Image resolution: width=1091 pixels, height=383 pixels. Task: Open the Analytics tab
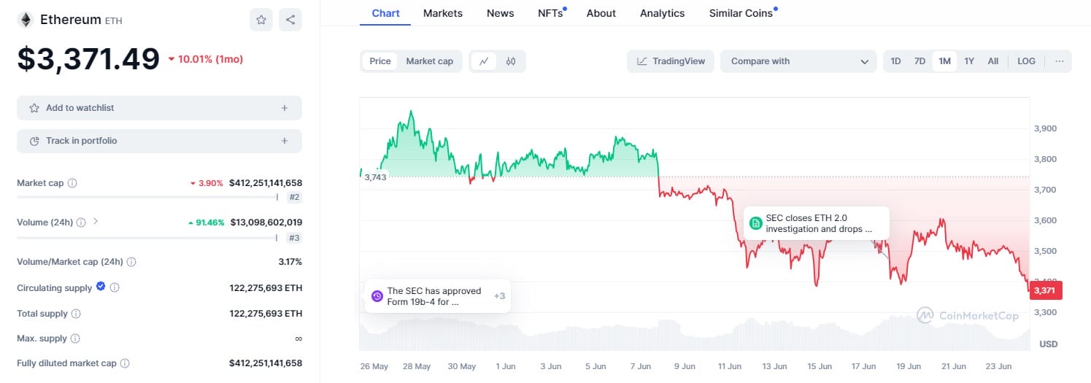tap(662, 13)
